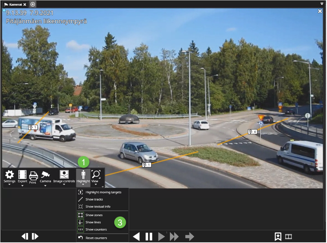This screenshot has height=243, width=327.
Task: Click the right arrow jump button
Action: (x=190, y=237)
